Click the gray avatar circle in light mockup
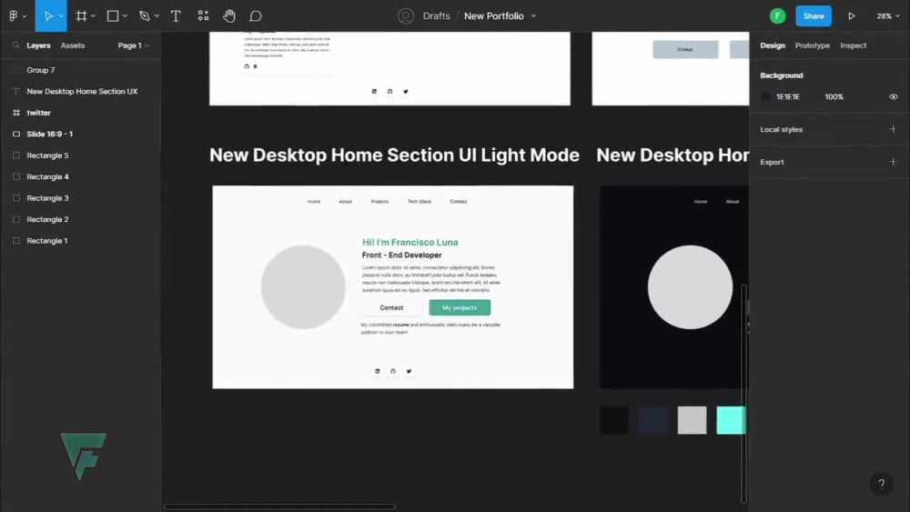The width and height of the screenshot is (910, 512). click(x=303, y=287)
